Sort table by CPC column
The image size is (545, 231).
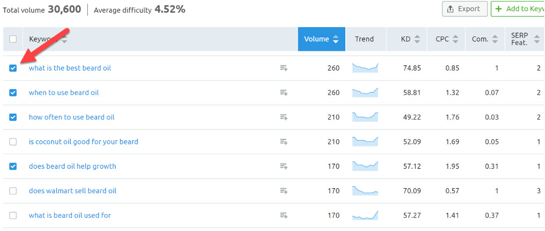pyautogui.click(x=446, y=39)
